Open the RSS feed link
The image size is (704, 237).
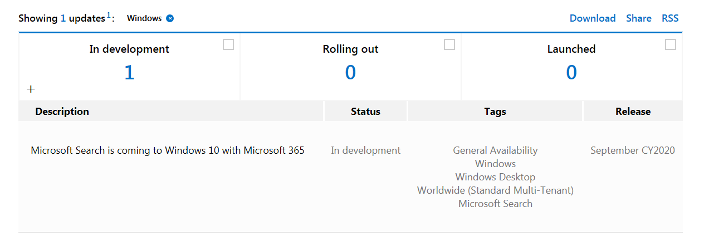point(670,18)
